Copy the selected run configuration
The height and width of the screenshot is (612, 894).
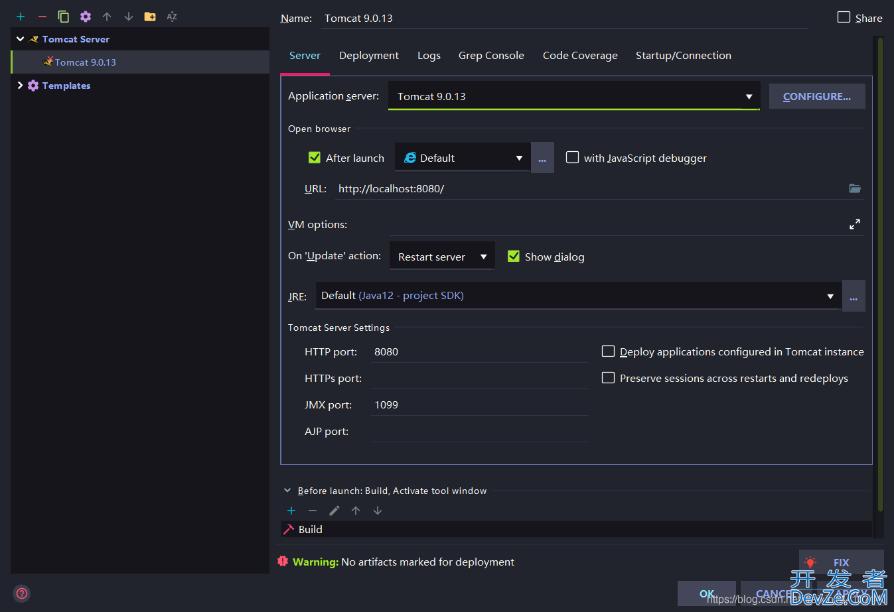[x=64, y=17]
